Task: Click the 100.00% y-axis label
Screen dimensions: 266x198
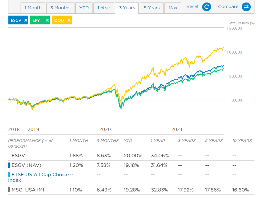Action: click(235, 52)
